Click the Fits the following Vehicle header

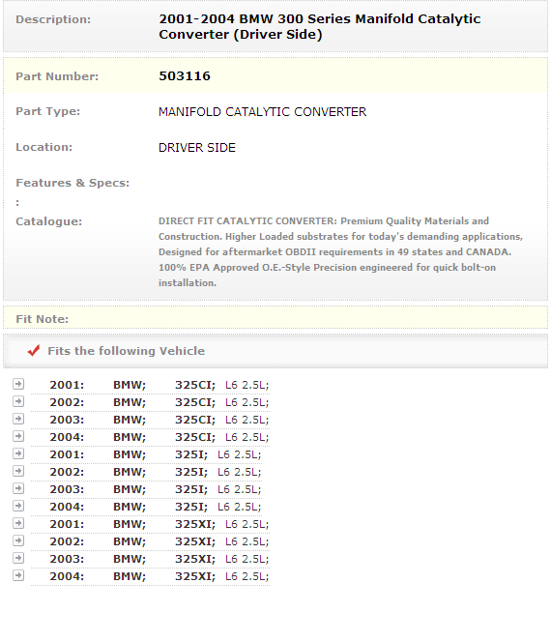pyautogui.click(x=126, y=351)
